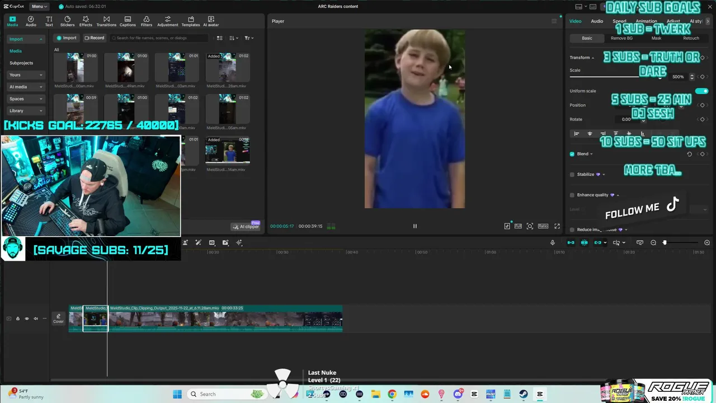The height and width of the screenshot is (403, 716).
Task: Open the Effects tab
Action: click(86, 21)
